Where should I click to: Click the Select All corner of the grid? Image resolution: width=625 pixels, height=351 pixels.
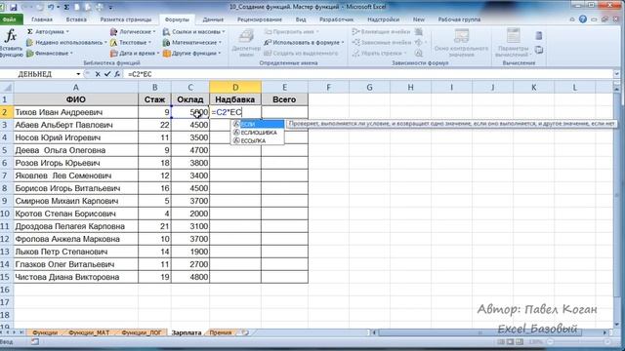7,87
